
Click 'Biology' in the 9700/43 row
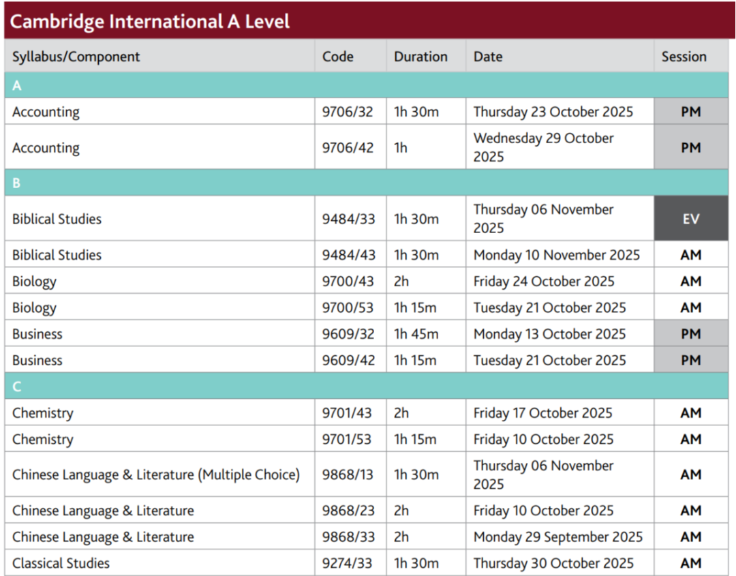[x=34, y=282]
